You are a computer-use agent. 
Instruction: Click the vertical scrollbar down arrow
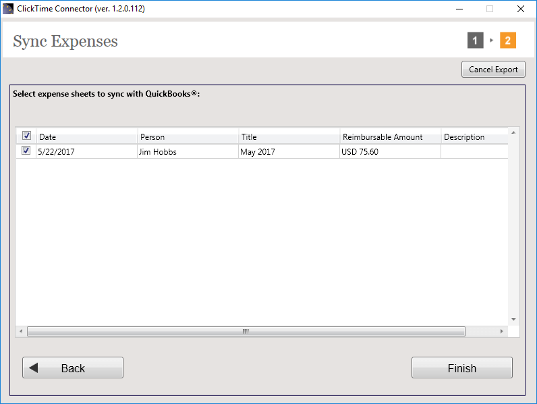pos(513,320)
